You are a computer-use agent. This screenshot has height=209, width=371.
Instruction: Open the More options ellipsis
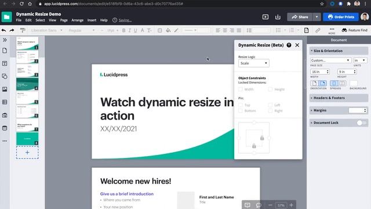[332, 30]
